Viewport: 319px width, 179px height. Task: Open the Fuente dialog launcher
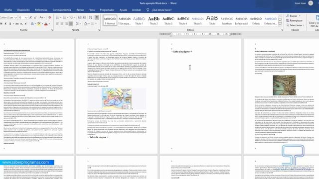pos(52,30)
